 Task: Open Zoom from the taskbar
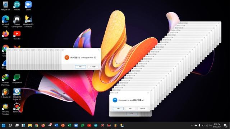[x=76, y=125]
